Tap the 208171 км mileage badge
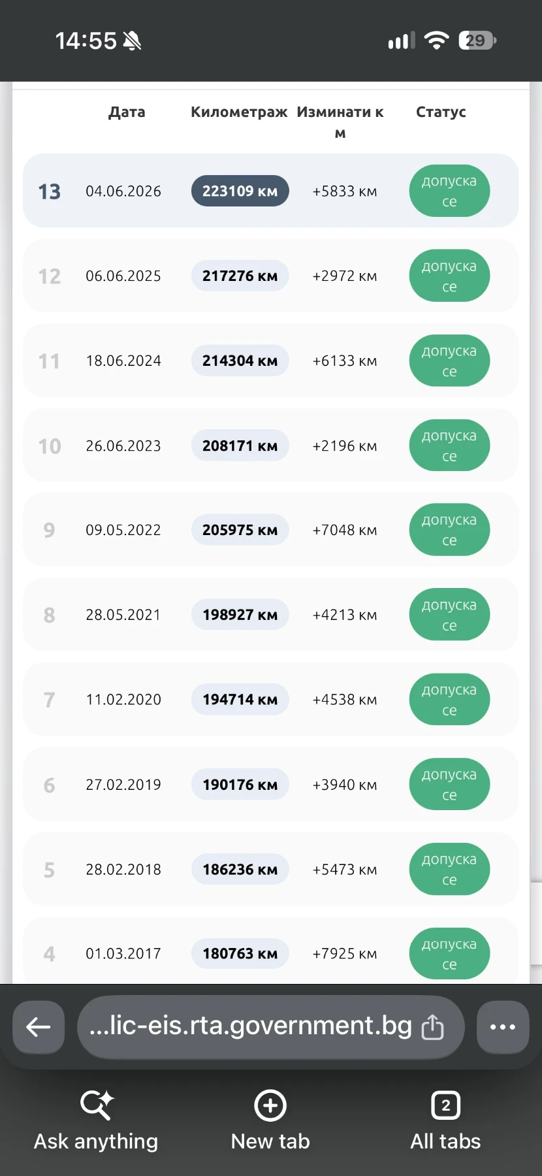Screen dimensions: 542x1176 pyautogui.click(x=240, y=446)
